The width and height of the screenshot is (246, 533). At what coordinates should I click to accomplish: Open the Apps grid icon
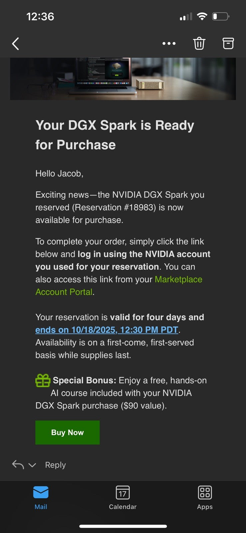[x=204, y=492]
